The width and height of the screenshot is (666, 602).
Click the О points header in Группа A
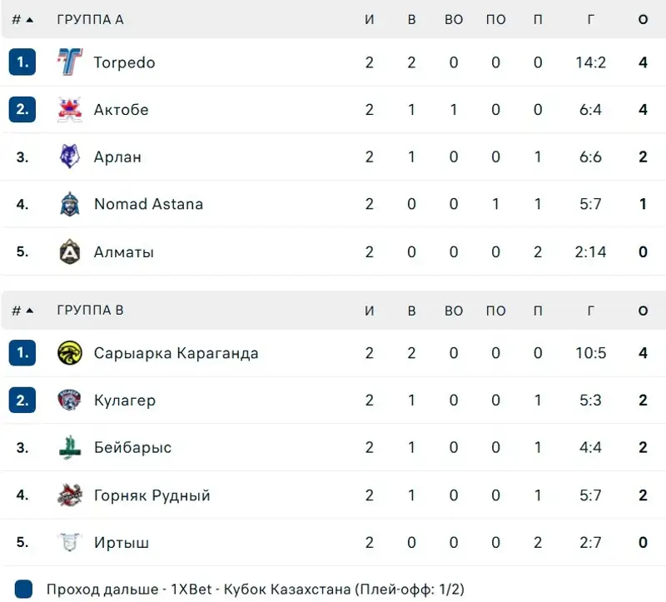click(643, 19)
